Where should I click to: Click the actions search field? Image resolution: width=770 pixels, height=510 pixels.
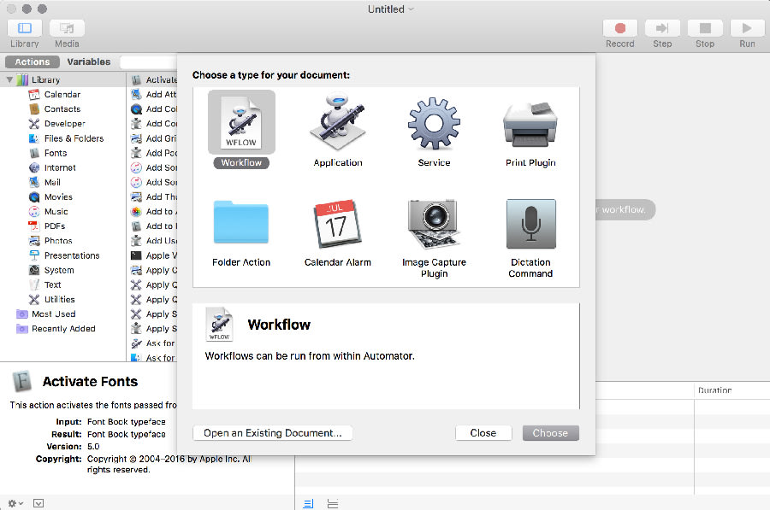(148, 62)
